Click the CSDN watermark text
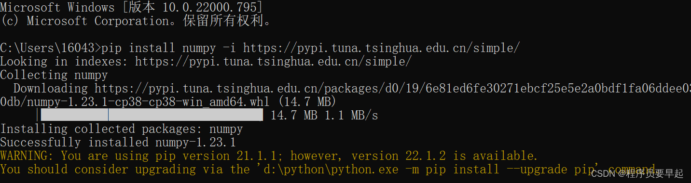Viewport: 691px width, 183px height. click(637, 173)
